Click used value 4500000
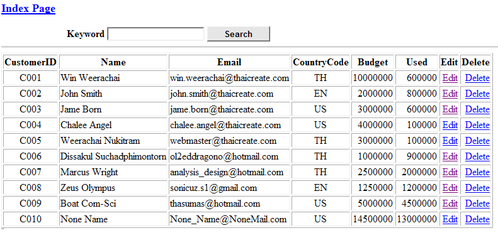This screenshot has width=498, height=233. (419, 203)
